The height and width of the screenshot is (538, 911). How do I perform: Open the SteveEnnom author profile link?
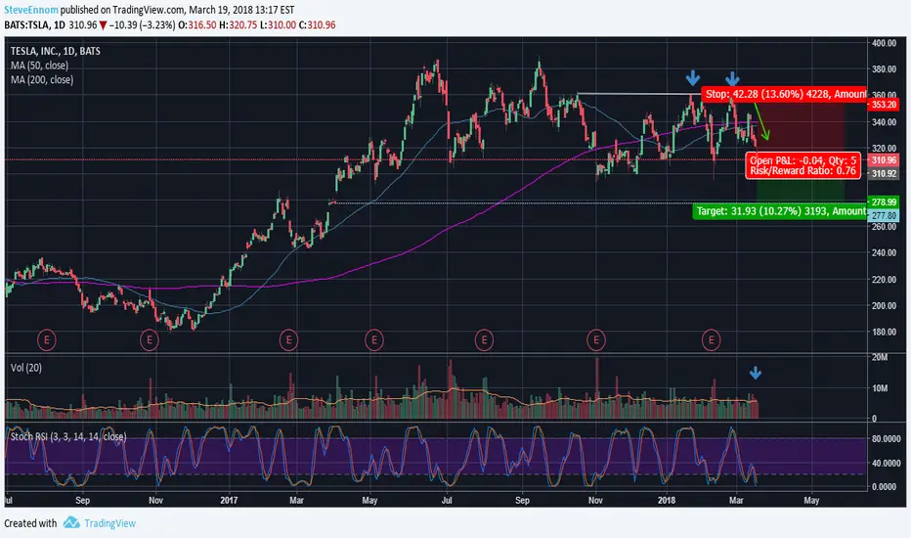pyautogui.click(x=31, y=10)
